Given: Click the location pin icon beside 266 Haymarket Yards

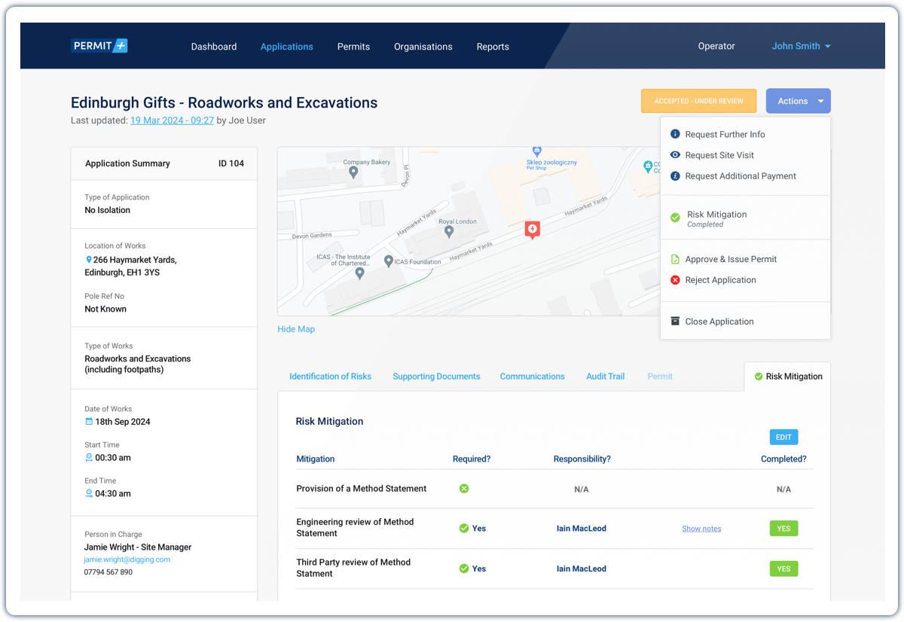Looking at the screenshot, I should click(89, 260).
